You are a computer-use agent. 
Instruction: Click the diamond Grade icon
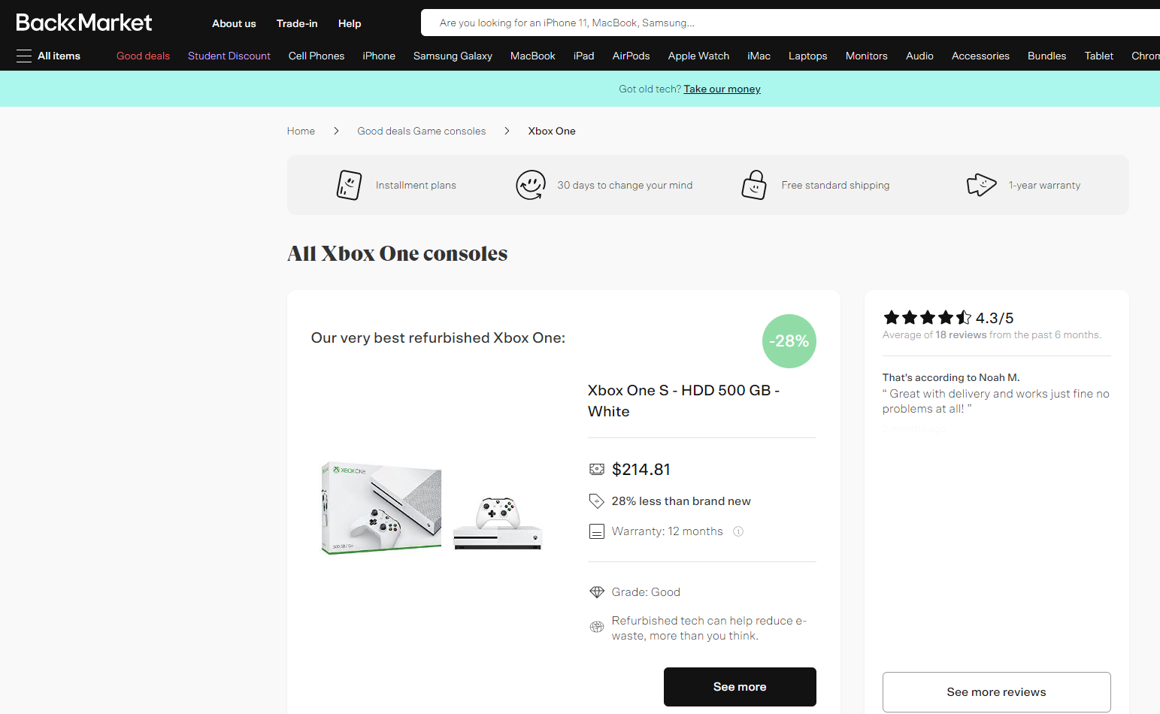tap(597, 592)
